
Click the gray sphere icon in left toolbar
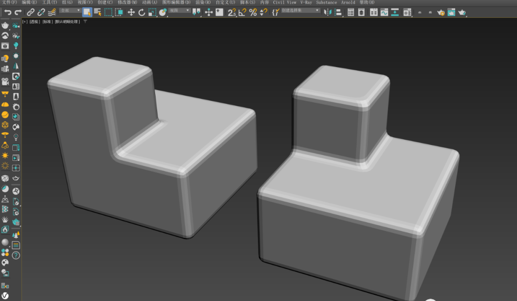point(5,242)
